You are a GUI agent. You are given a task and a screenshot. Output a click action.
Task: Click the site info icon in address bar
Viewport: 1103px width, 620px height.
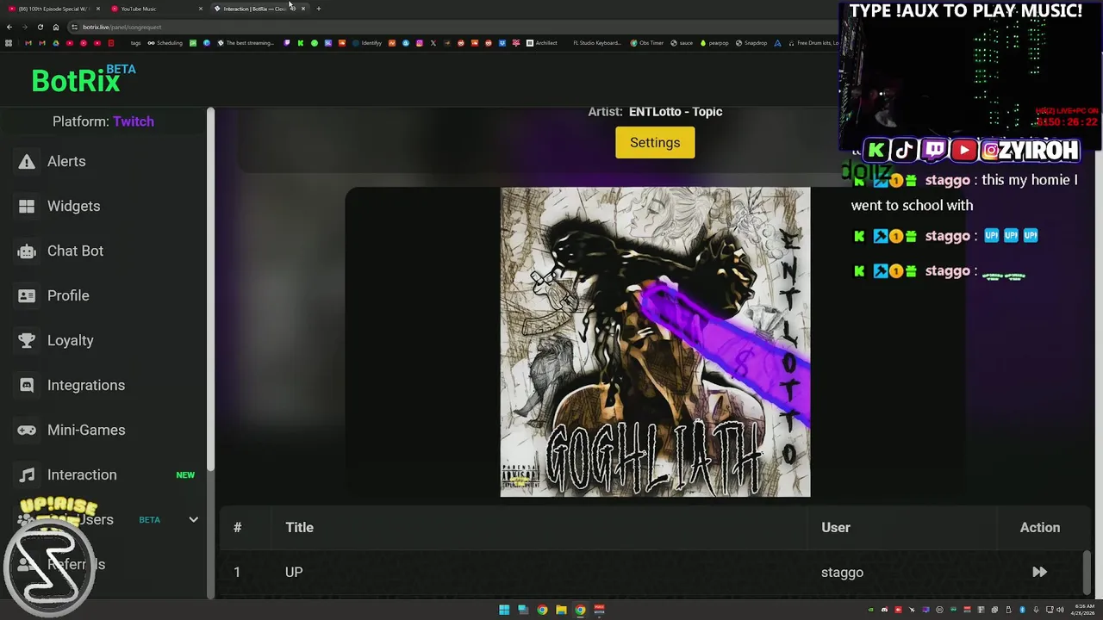click(75, 27)
